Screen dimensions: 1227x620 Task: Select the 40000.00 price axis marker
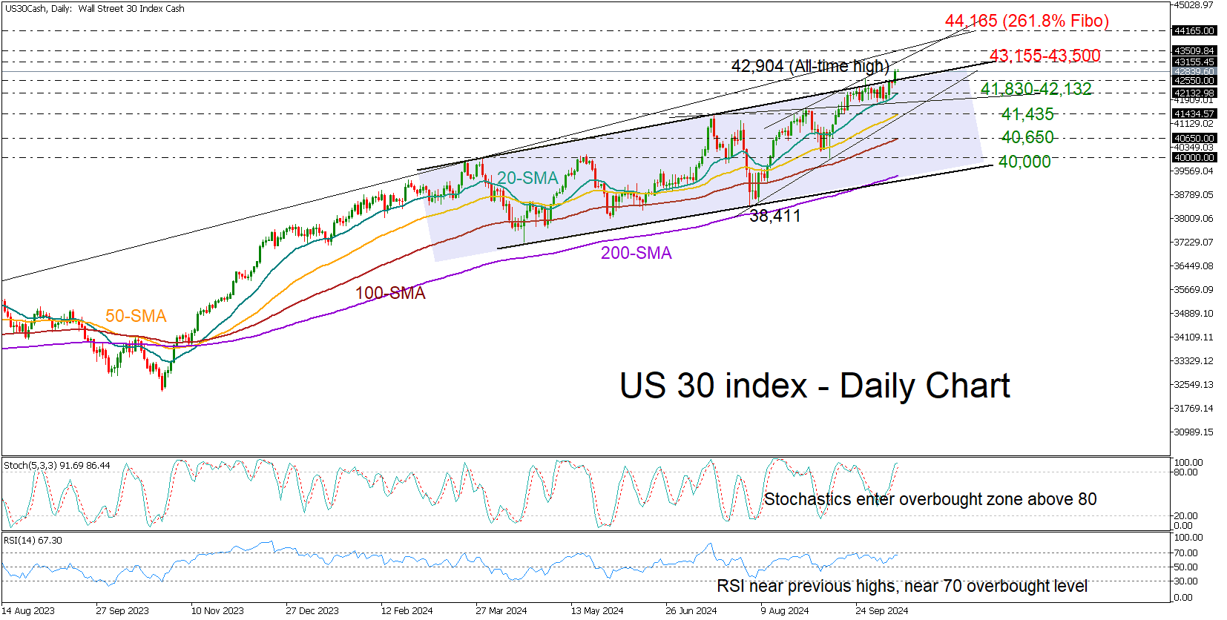coord(1194,158)
